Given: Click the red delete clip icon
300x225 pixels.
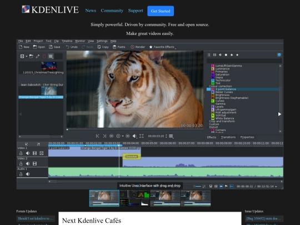Looking at the screenshot, I should pyautogui.click(x=44, y=56).
